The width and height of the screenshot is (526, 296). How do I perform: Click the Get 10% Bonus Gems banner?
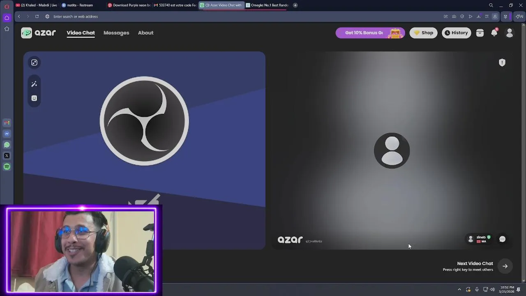point(370,33)
